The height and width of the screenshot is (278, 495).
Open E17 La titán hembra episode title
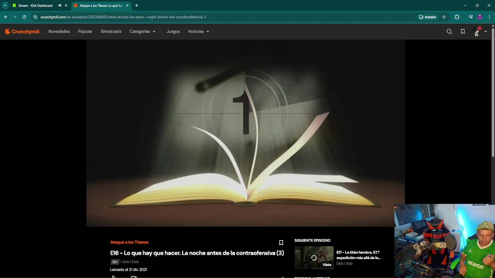(358, 255)
